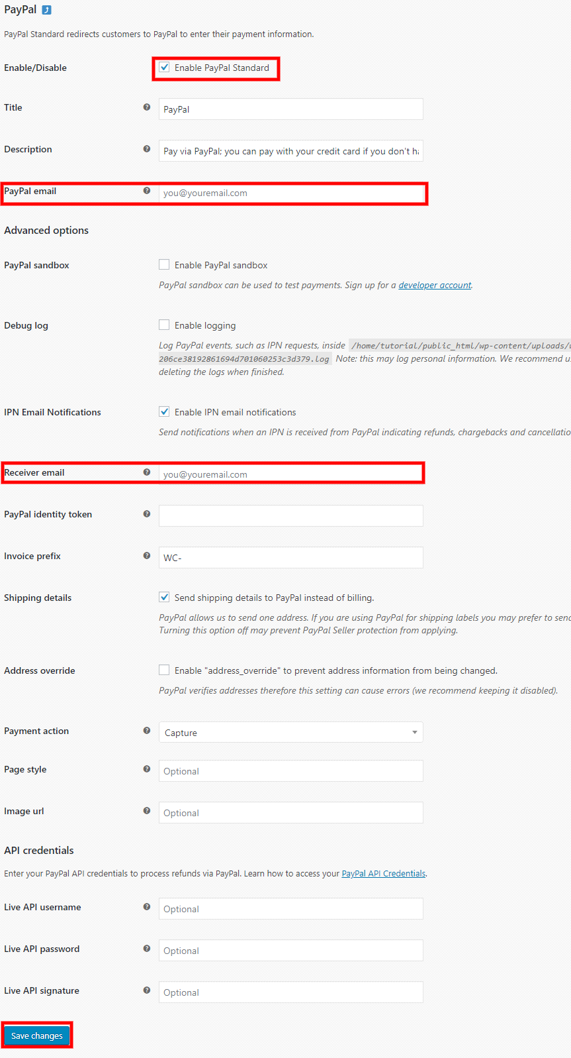This screenshot has height=1058, width=571.
Task: Enable the PayPal sandbox checkbox
Action: click(x=164, y=264)
